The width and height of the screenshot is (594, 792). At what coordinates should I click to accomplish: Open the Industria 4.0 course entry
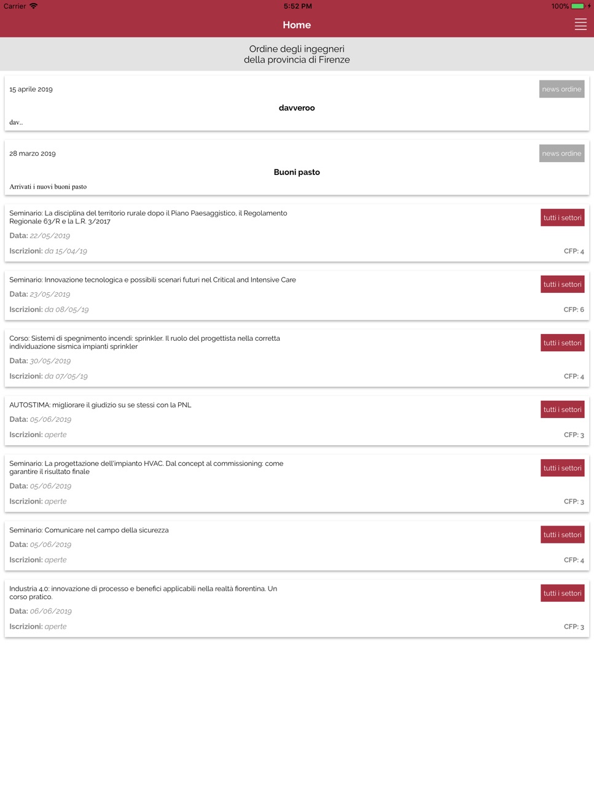coord(297,608)
